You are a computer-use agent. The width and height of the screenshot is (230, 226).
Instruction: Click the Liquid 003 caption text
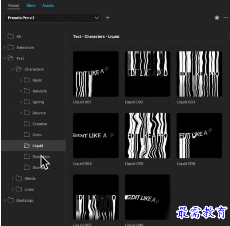point(186,102)
